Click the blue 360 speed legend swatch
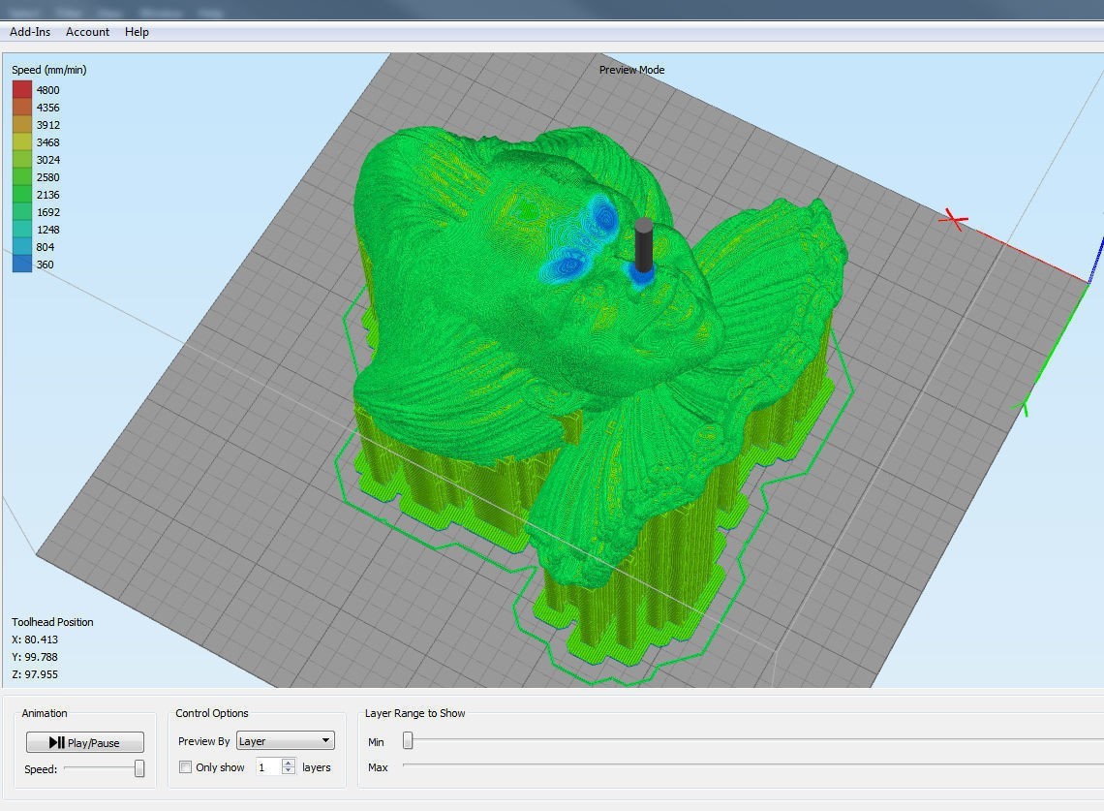 pyautogui.click(x=21, y=264)
